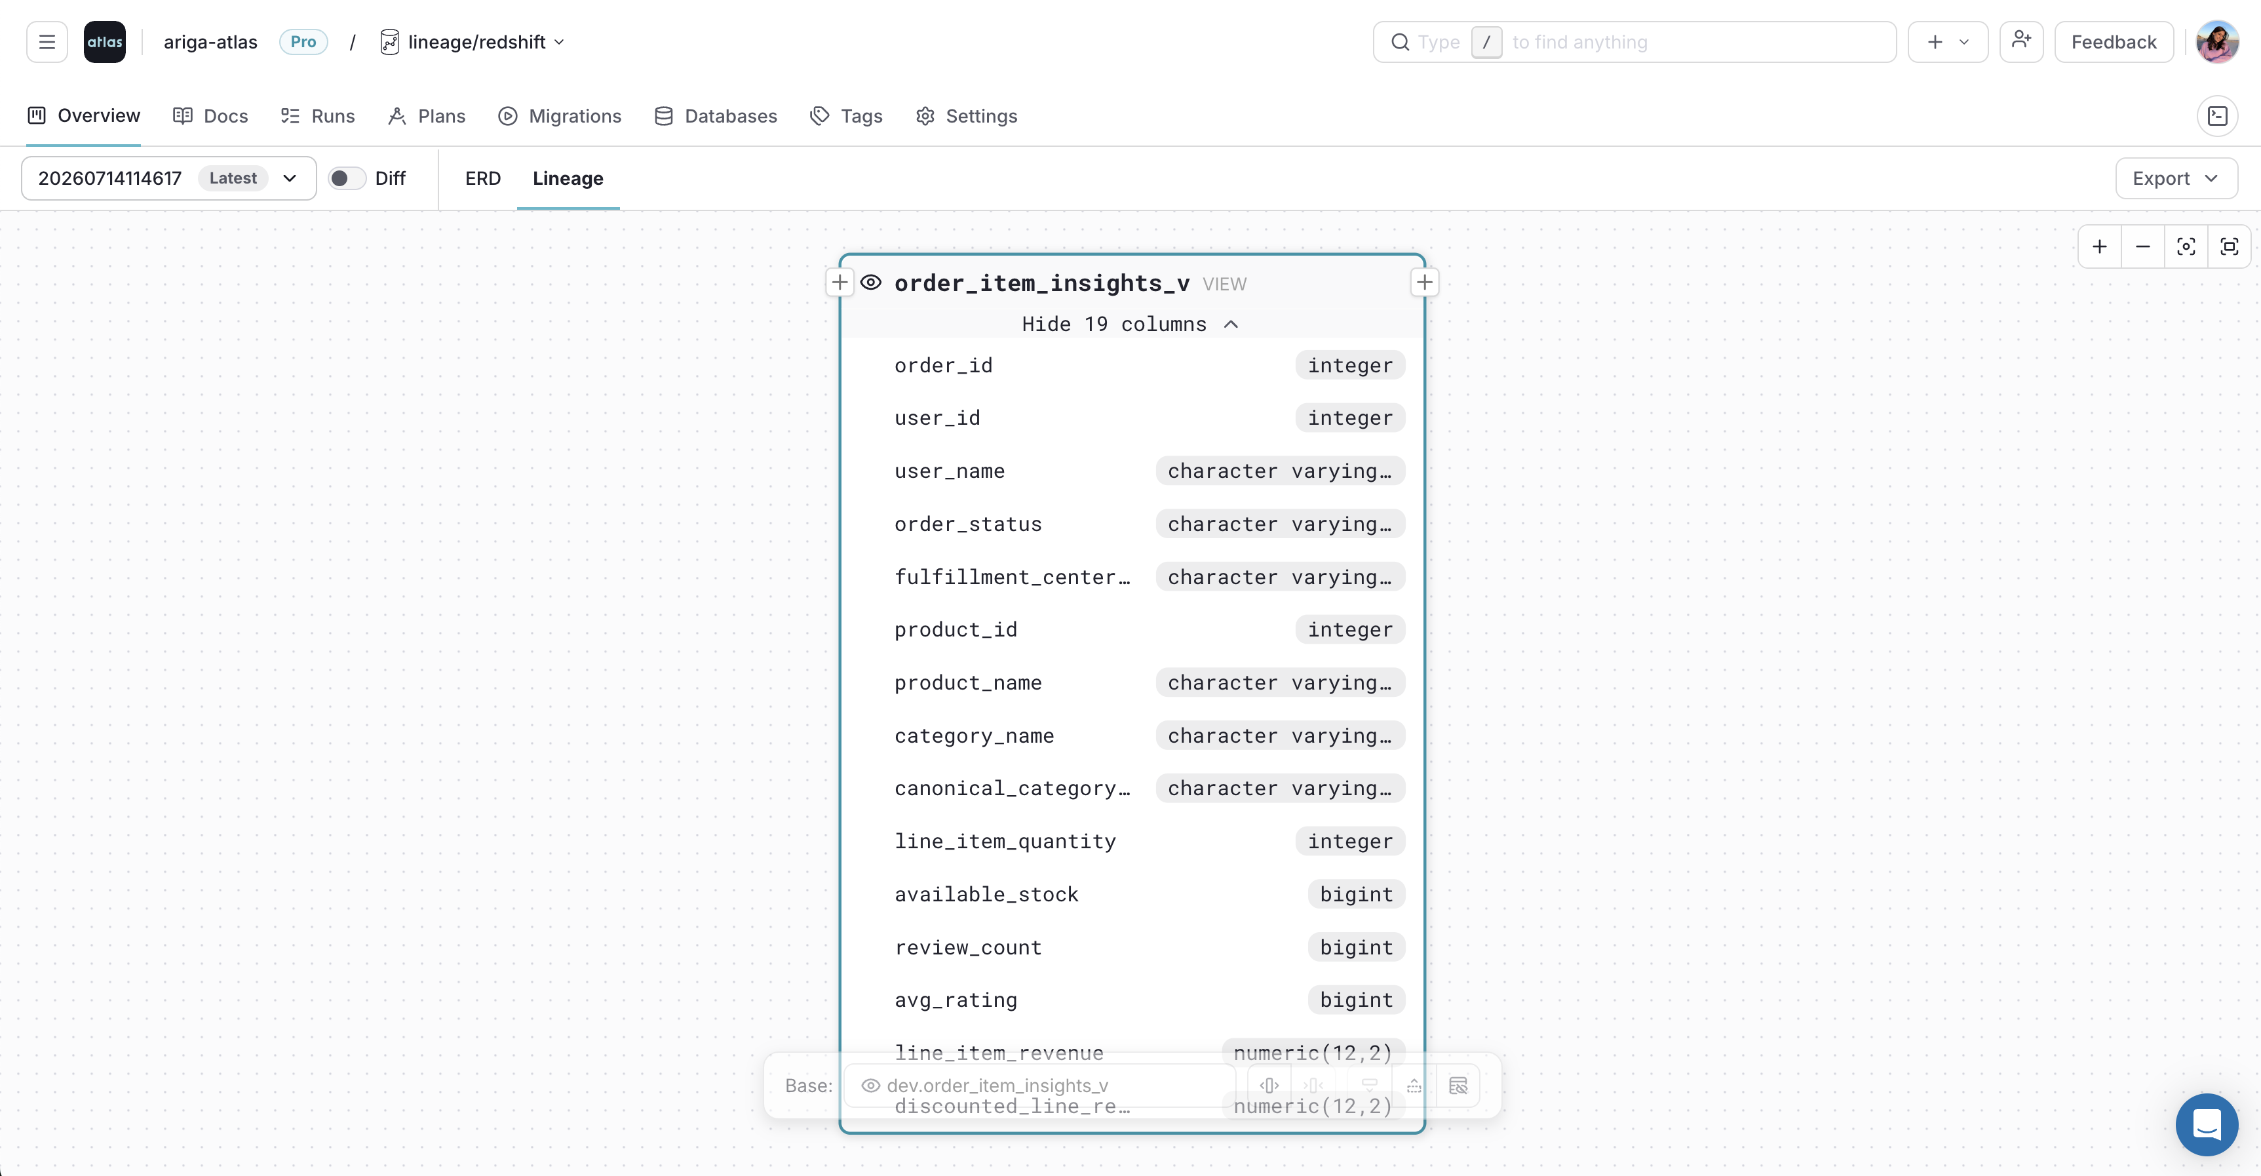The image size is (2261, 1176).
Task: Click the expand columns horizontally icon in bottom toolbar
Action: (1269, 1086)
